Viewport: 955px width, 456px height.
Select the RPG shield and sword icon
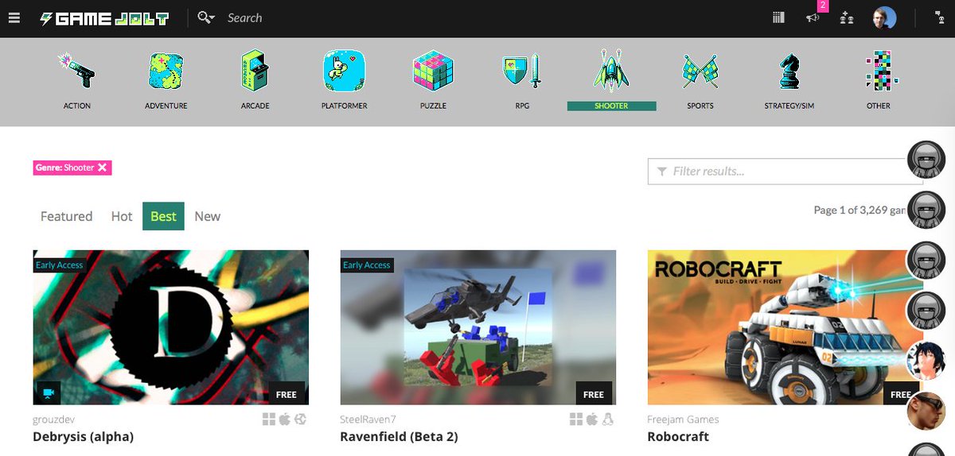coord(522,71)
